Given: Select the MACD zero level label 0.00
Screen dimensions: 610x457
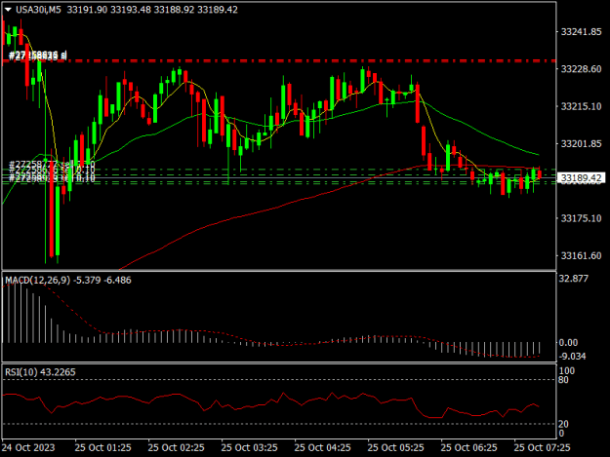Looking at the screenshot, I should [x=568, y=342].
